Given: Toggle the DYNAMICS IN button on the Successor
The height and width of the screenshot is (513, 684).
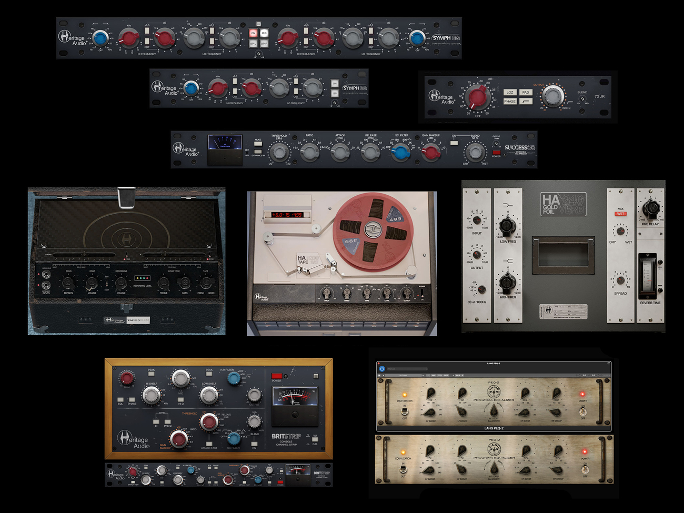Looking at the screenshot, I should (258, 152).
